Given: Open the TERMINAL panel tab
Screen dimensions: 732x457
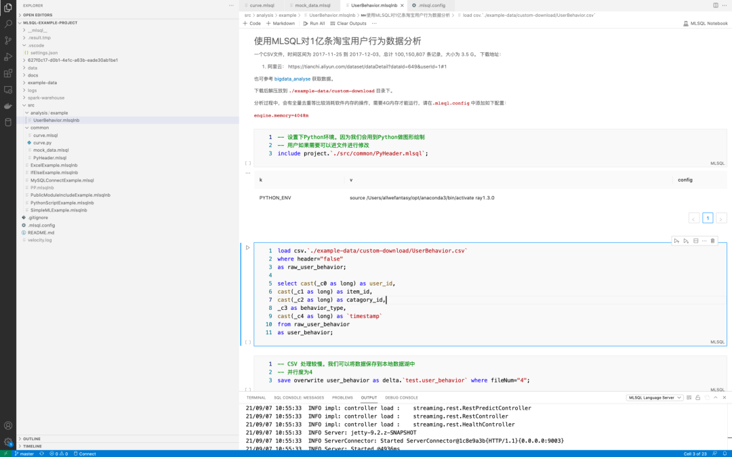Looking at the screenshot, I should pyautogui.click(x=256, y=398).
